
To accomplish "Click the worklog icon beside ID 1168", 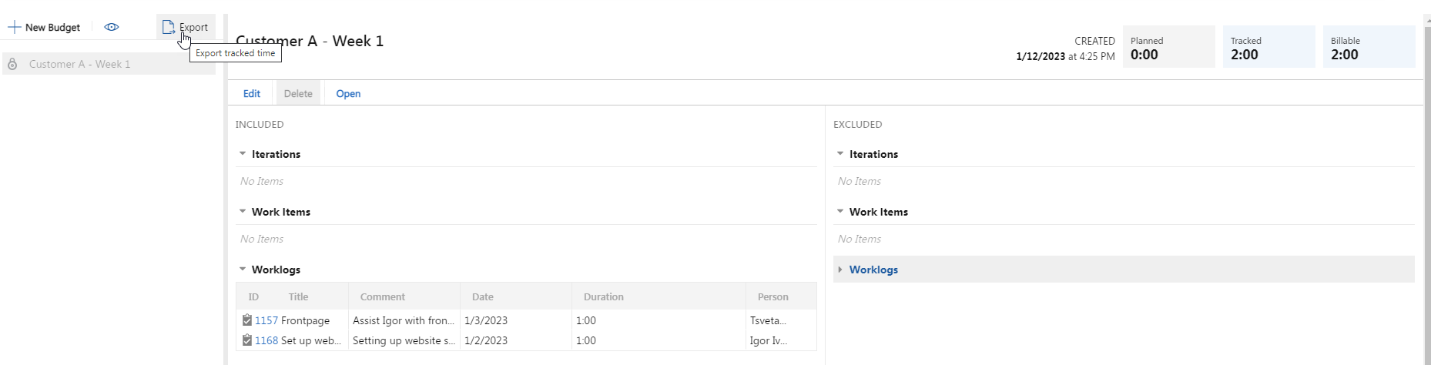I will click(x=246, y=340).
